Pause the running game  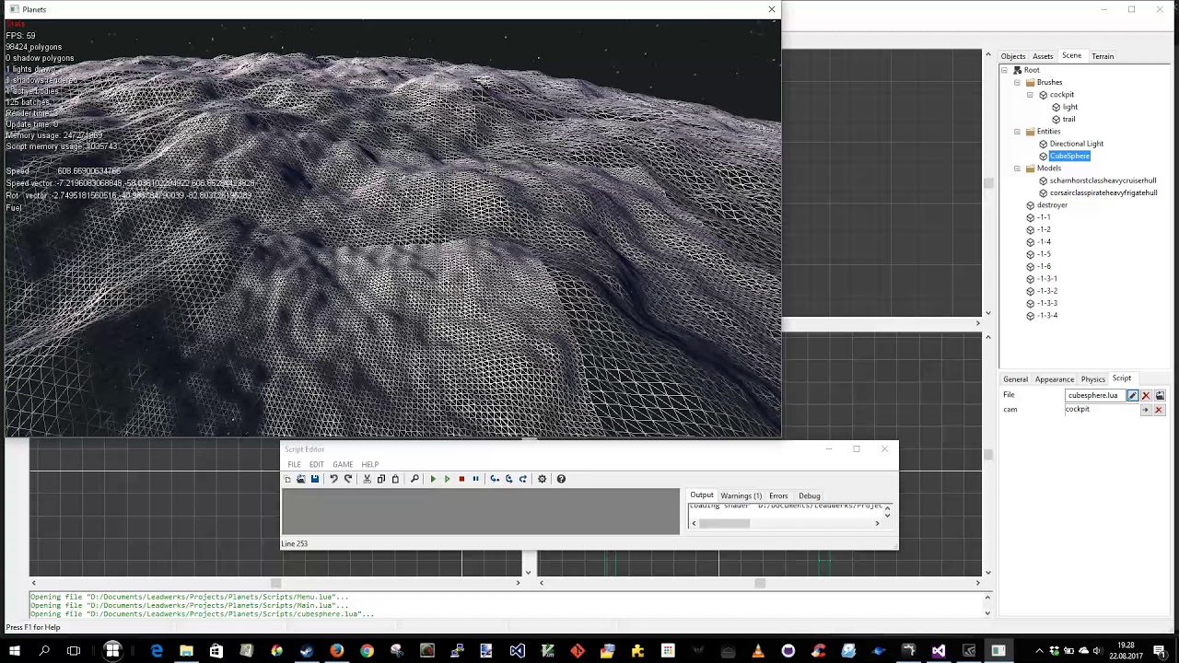tap(475, 479)
